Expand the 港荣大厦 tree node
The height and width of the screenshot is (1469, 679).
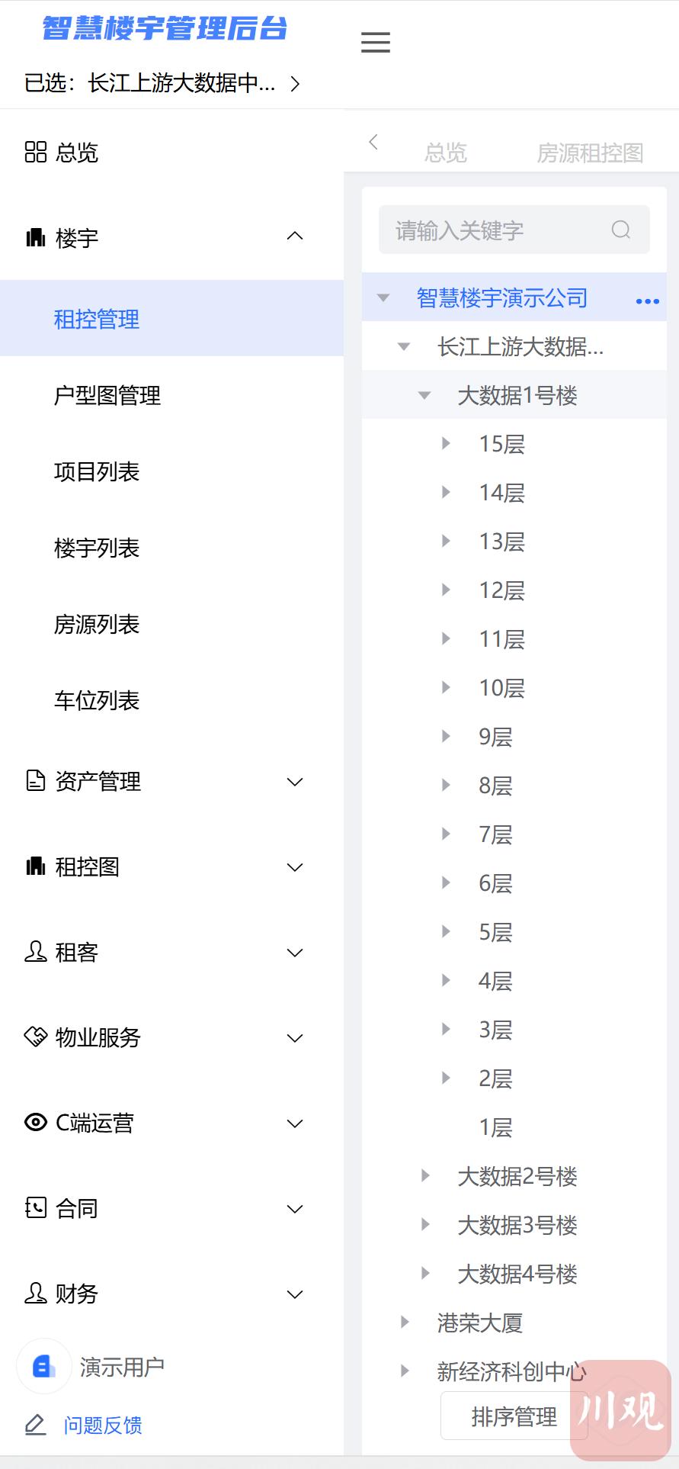pyautogui.click(x=405, y=1322)
